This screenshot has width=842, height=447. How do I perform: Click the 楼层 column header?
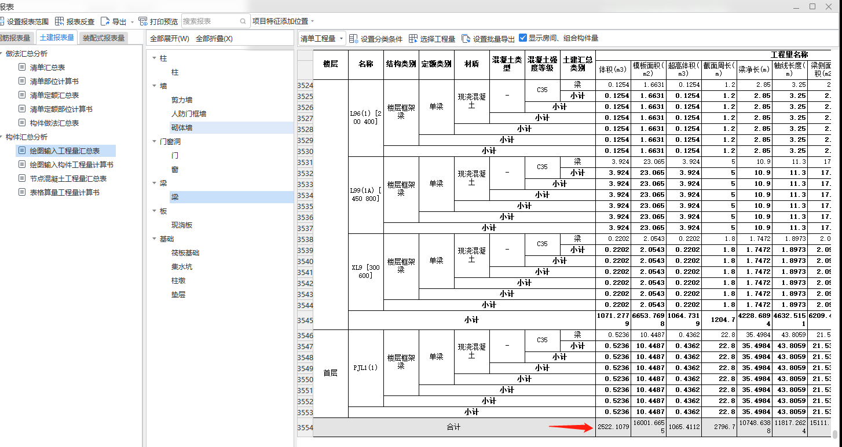pos(330,64)
